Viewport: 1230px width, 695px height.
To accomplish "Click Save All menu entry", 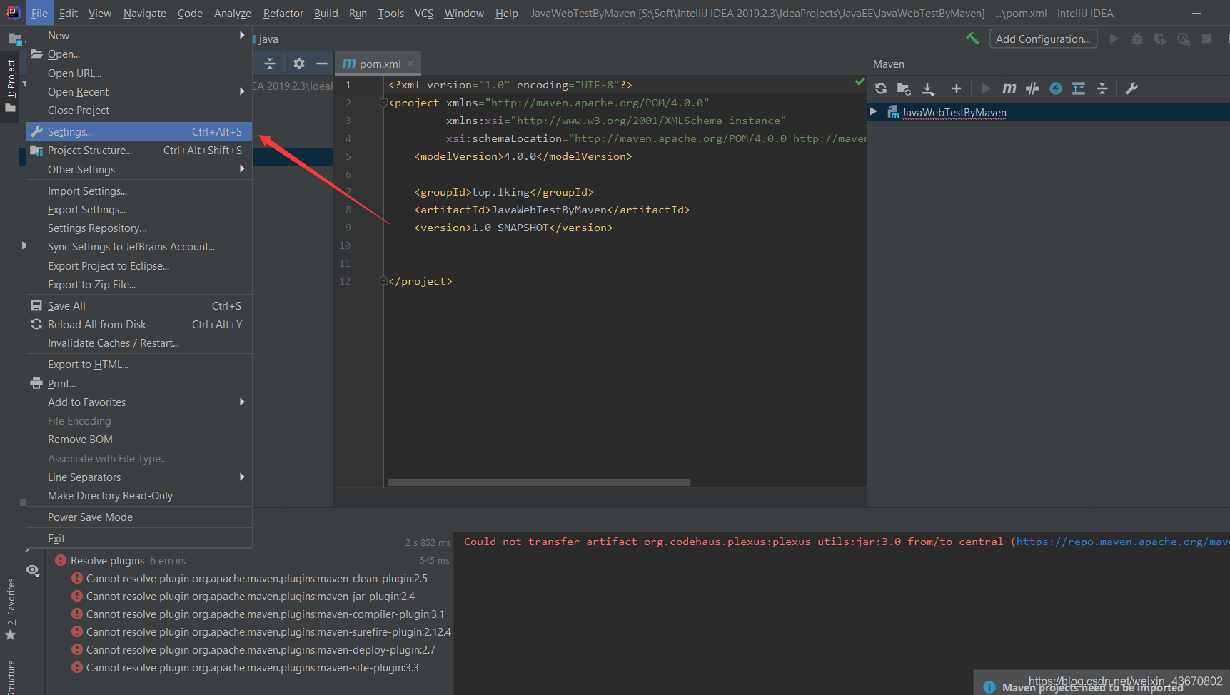I will (x=139, y=305).
